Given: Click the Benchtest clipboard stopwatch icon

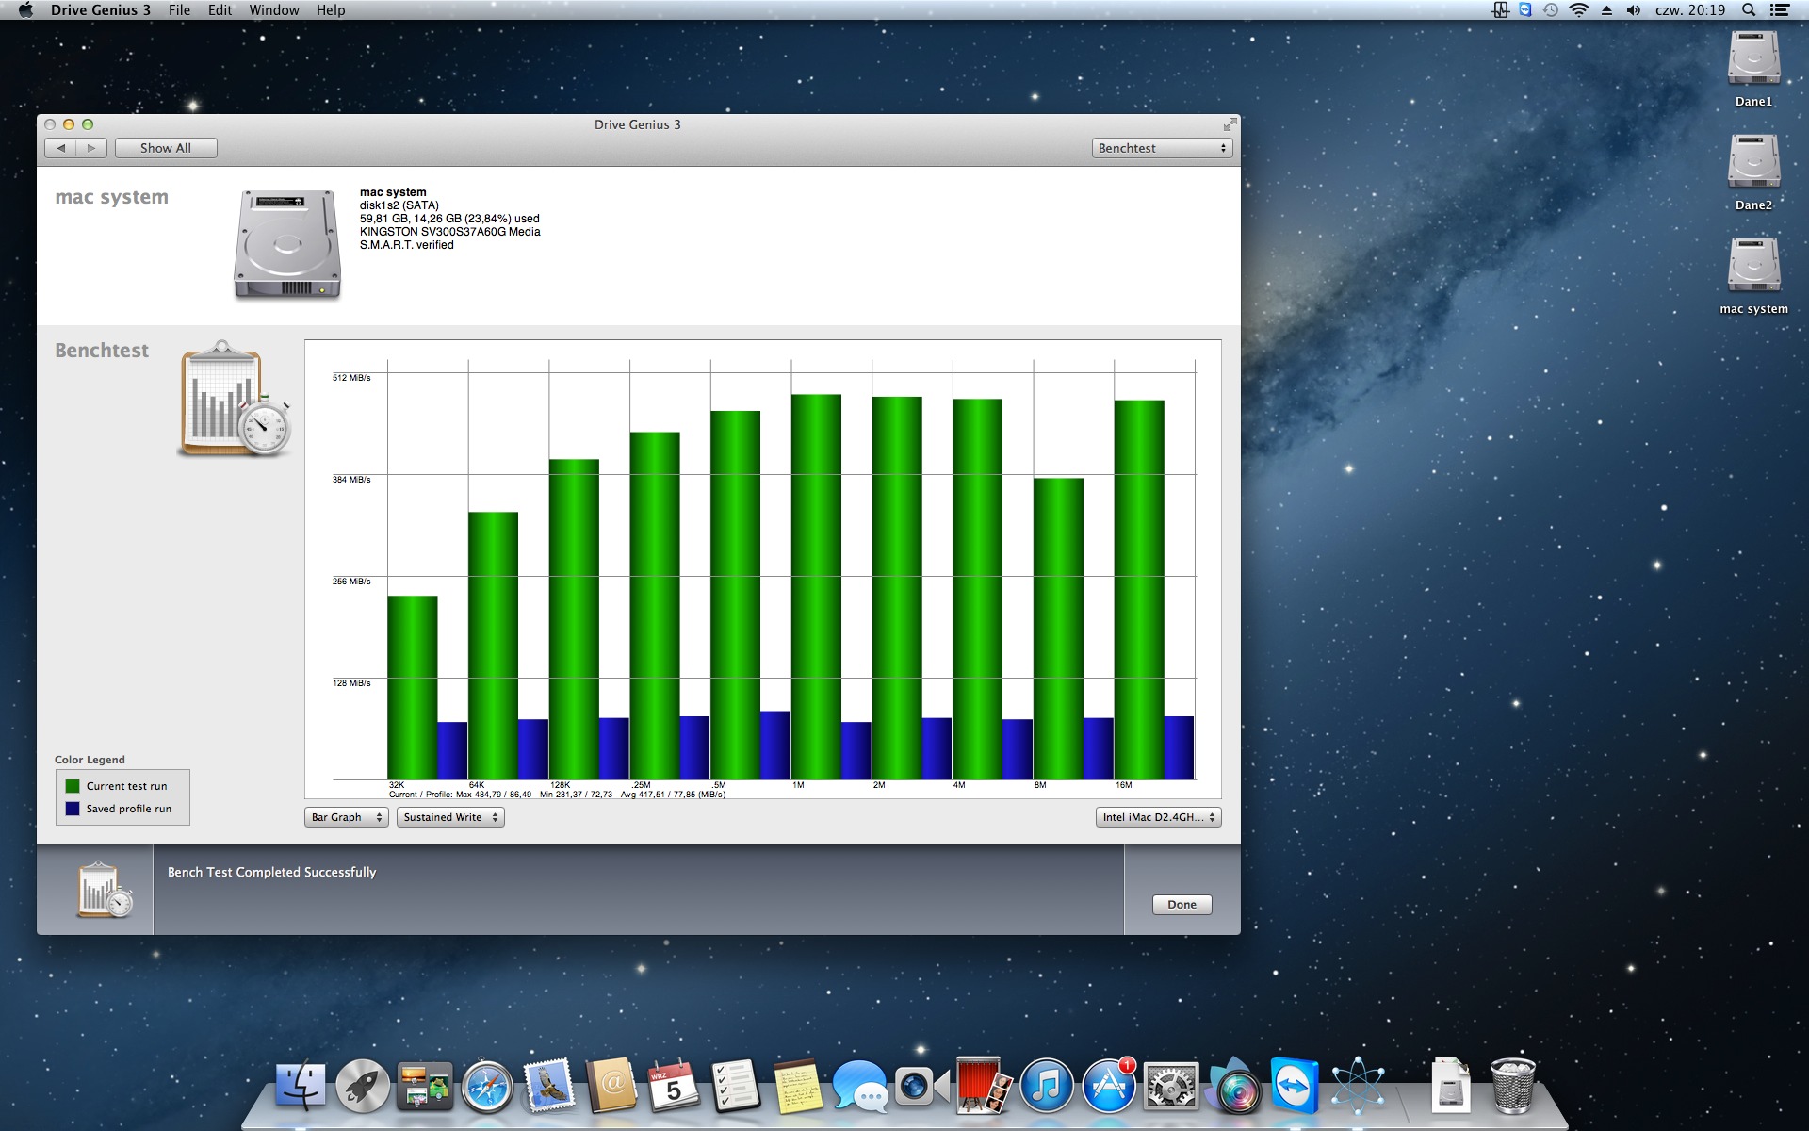Looking at the screenshot, I should tap(235, 399).
